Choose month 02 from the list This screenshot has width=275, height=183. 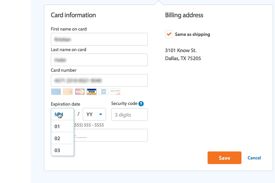coord(62,138)
